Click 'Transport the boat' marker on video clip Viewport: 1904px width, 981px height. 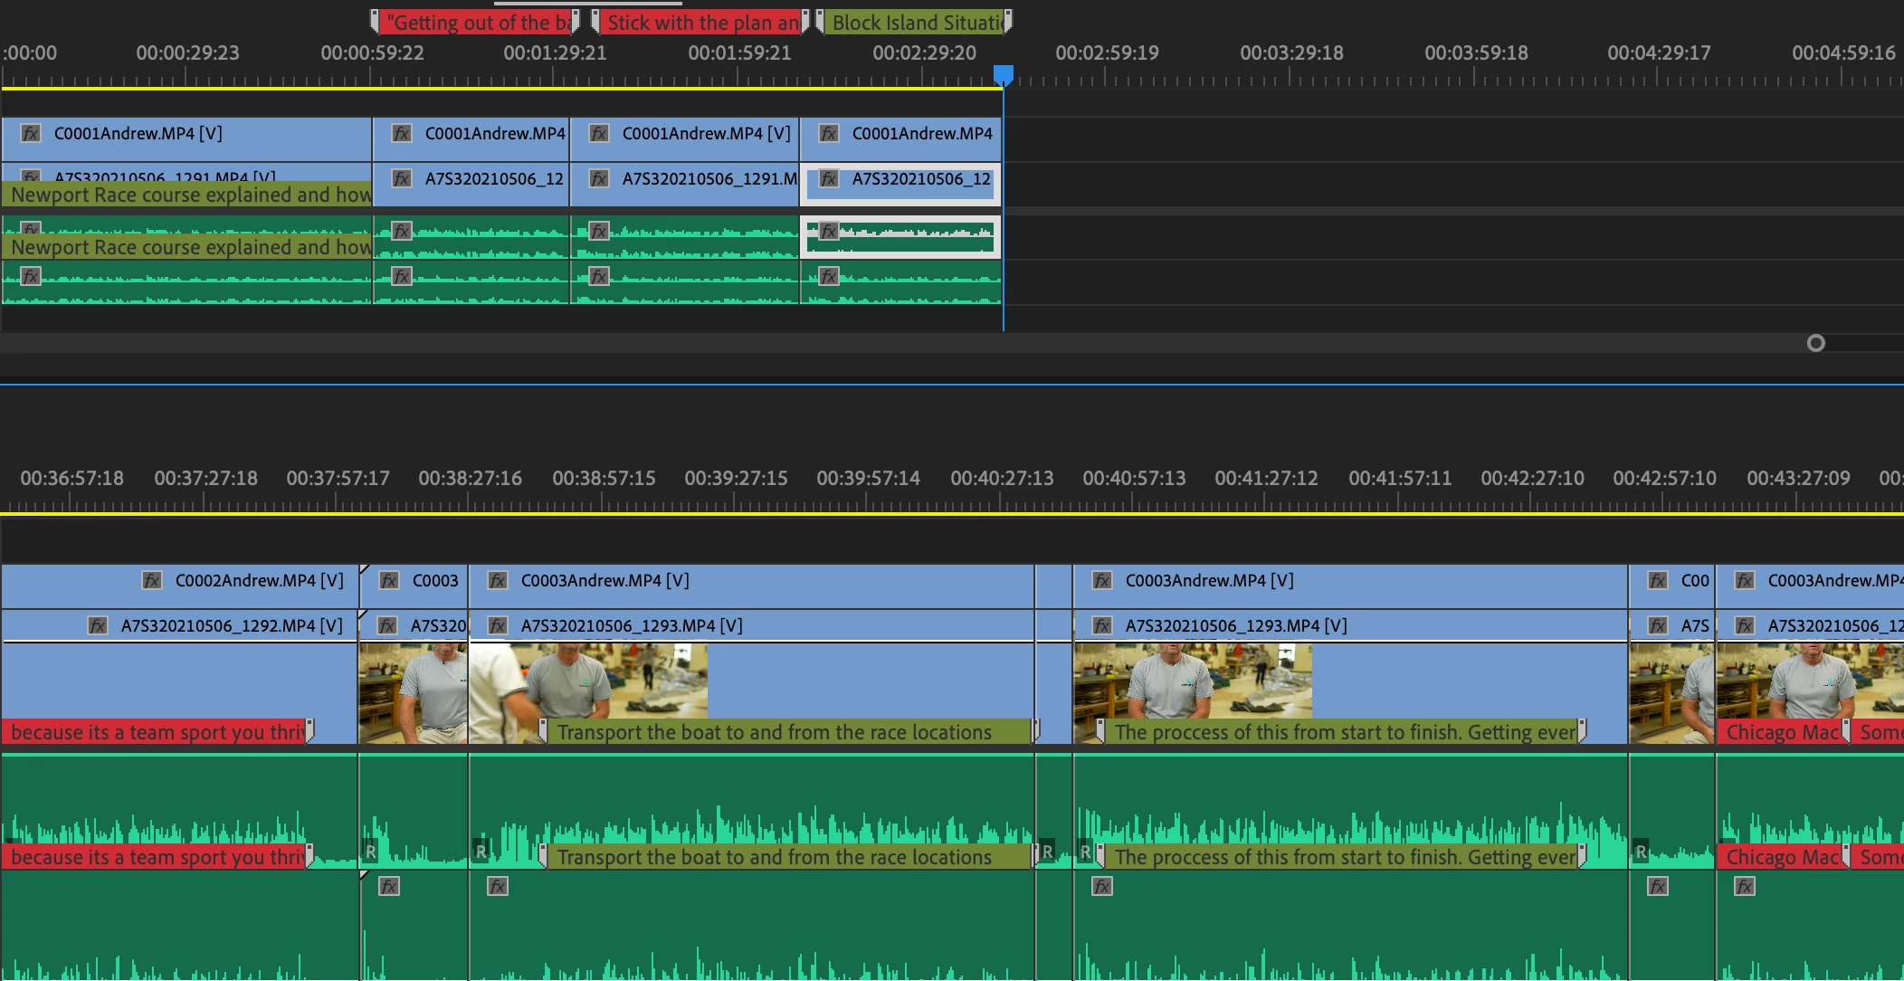[x=789, y=731]
